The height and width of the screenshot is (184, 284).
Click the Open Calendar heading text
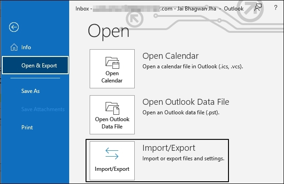pyautogui.click(x=170, y=56)
